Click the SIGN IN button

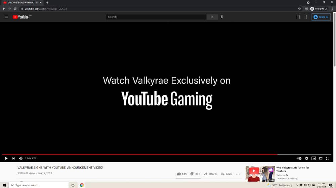tap(321, 17)
